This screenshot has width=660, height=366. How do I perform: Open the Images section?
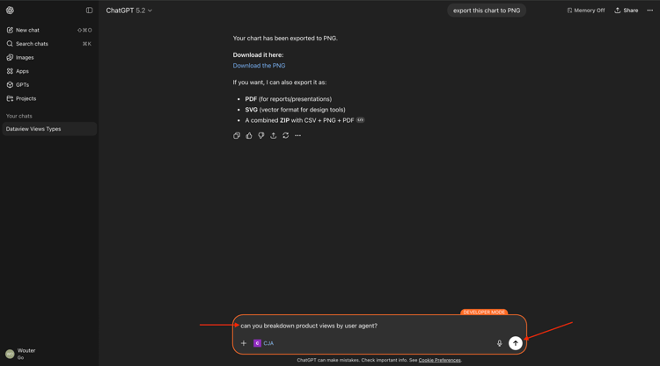[49, 58]
